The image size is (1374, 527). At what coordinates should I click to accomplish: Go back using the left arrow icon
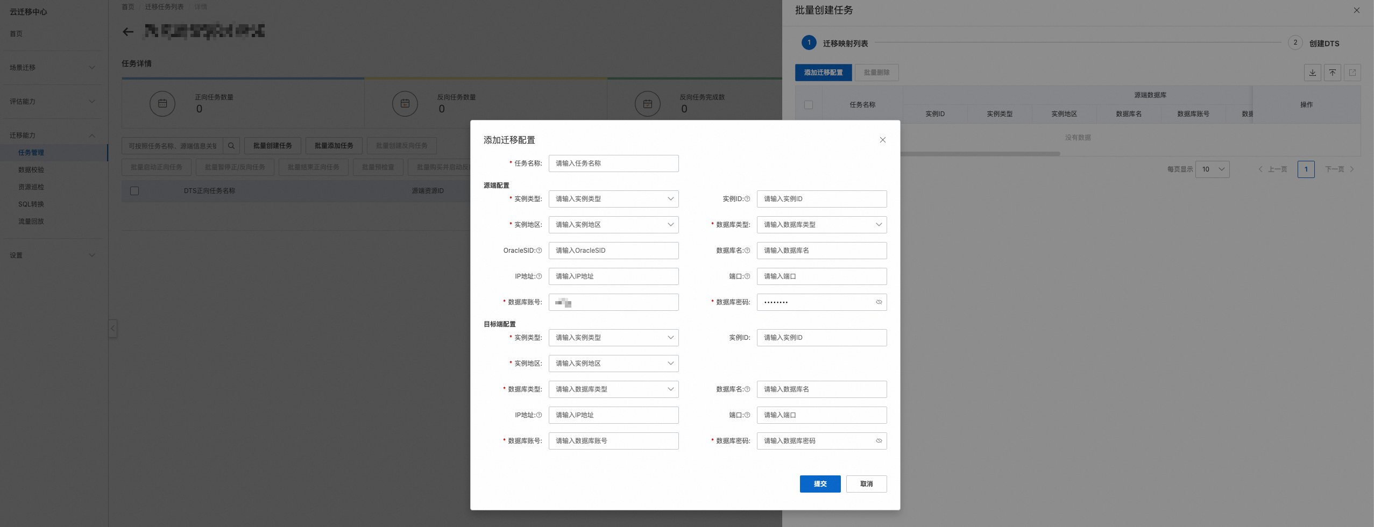click(128, 32)
